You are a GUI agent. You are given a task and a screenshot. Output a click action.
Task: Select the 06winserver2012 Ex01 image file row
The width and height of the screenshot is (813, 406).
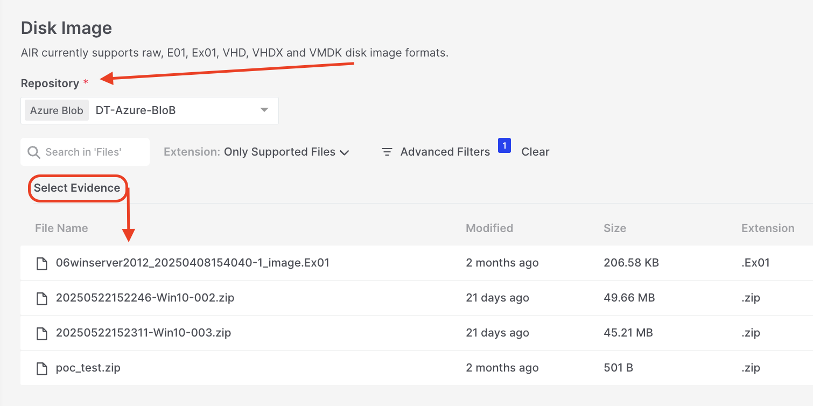(x=192, y=263)
